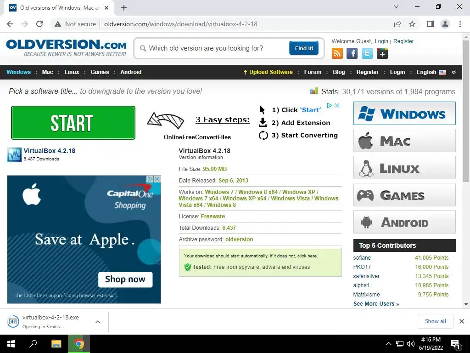The width and height of the screenshot is (470, 353).
Task: Click the Google Plus icon
Action: 382,54
